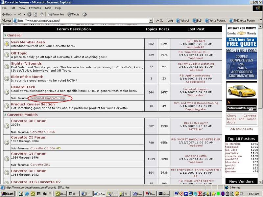The height and width of the screenshot is (197, 263).
Task: Expand the Address bar dropdown arrow
Action: tap(151, 21)
